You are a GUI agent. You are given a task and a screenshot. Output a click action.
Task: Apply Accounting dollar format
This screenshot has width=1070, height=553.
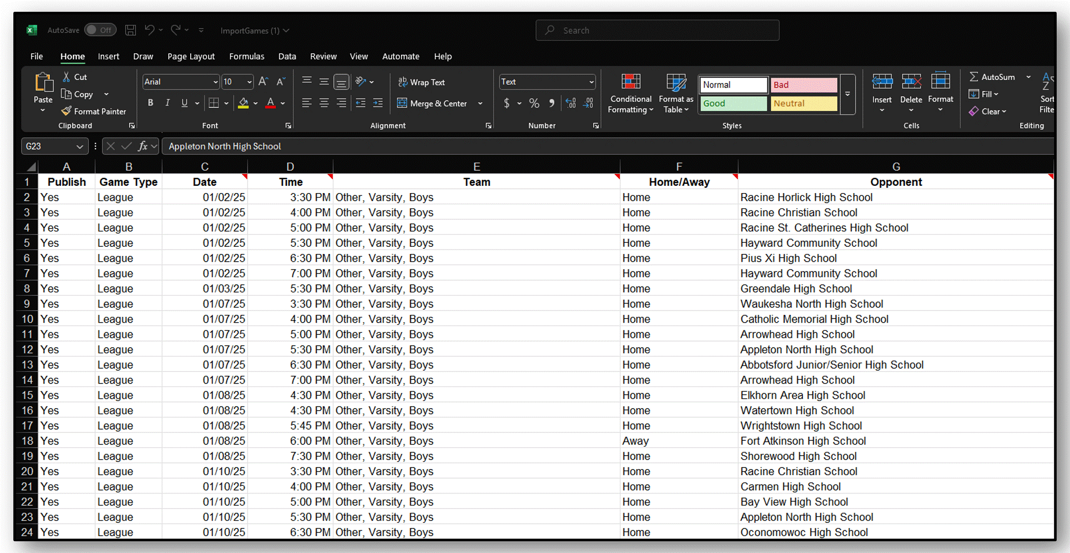507,103
